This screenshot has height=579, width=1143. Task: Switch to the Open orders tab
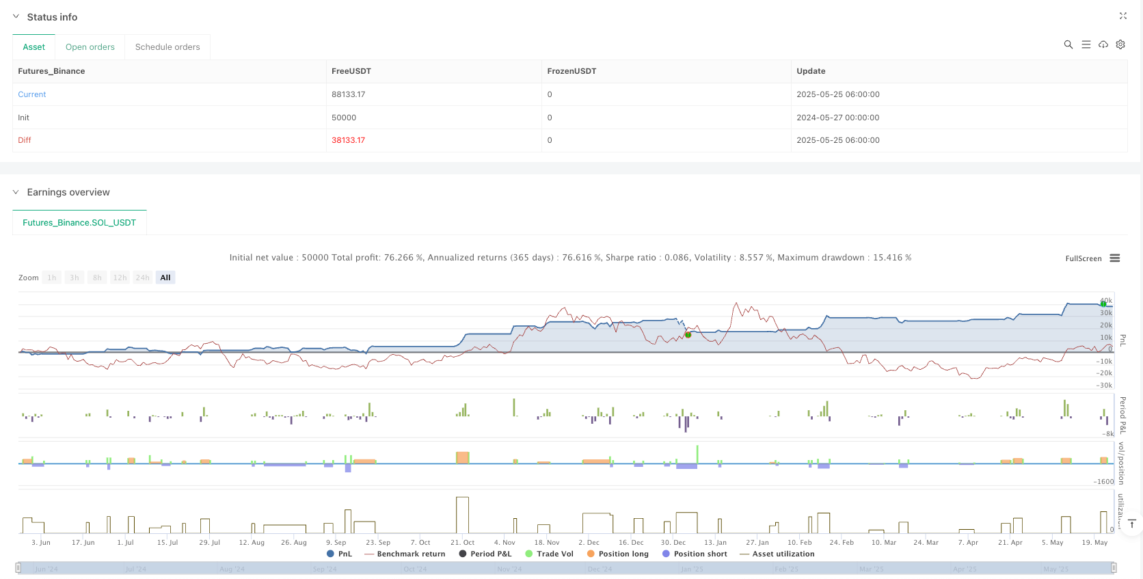point(90,47)
